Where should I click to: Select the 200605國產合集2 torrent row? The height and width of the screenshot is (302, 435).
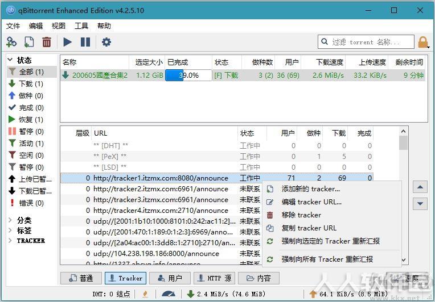click(243, 75)
